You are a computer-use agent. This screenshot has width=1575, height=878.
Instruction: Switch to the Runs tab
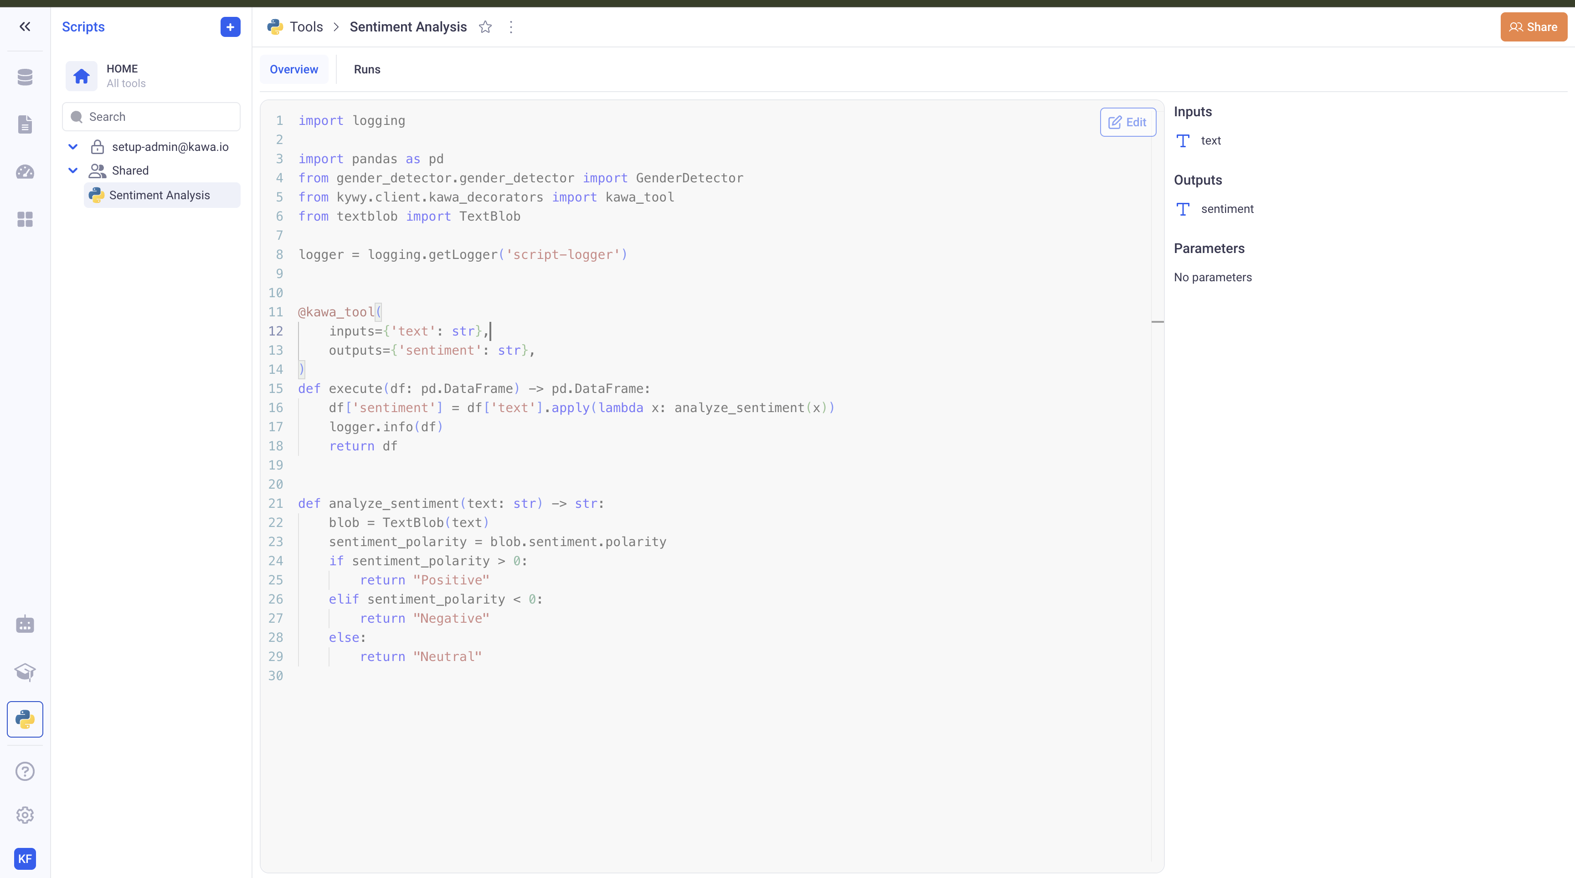(x=367, y=70)
